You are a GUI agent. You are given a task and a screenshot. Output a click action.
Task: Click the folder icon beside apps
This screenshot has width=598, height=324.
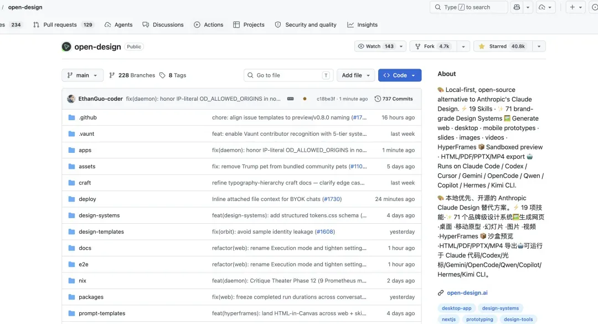click(x=71, y=150)
